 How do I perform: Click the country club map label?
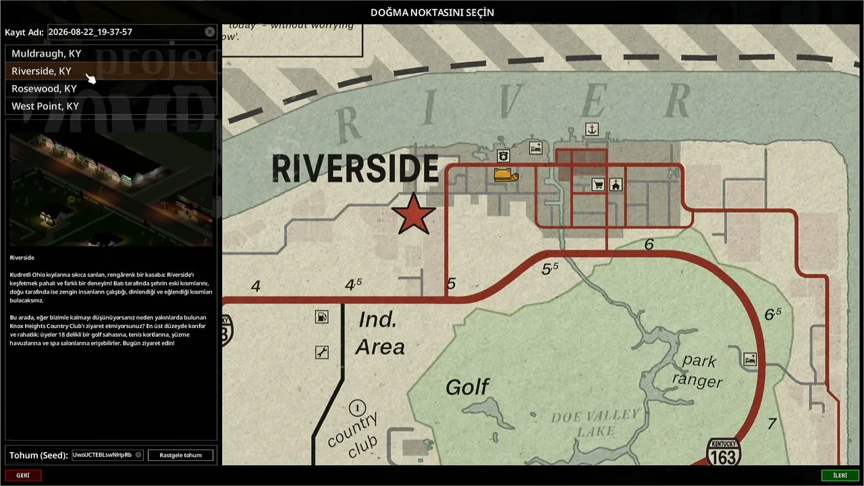point(352,437)
